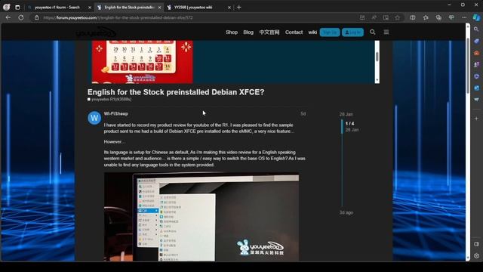Click the red calendar banner image
This screenshot has width=483, height=272.
point(143,62)
